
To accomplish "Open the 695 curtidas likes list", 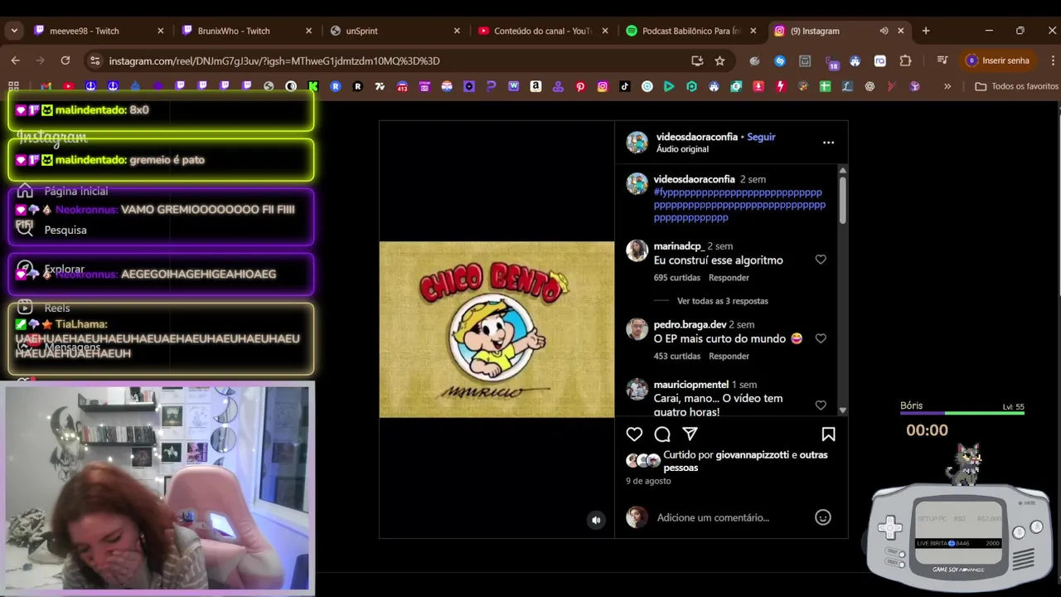I will (x=676, y=278).
